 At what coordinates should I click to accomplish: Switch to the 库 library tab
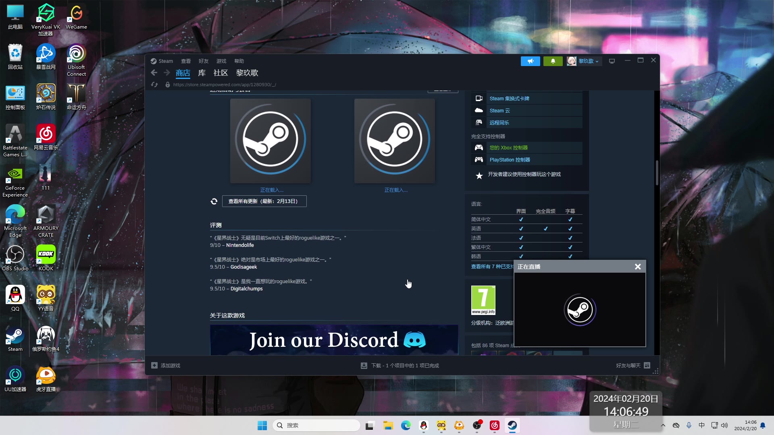click(x=202, y=73)
